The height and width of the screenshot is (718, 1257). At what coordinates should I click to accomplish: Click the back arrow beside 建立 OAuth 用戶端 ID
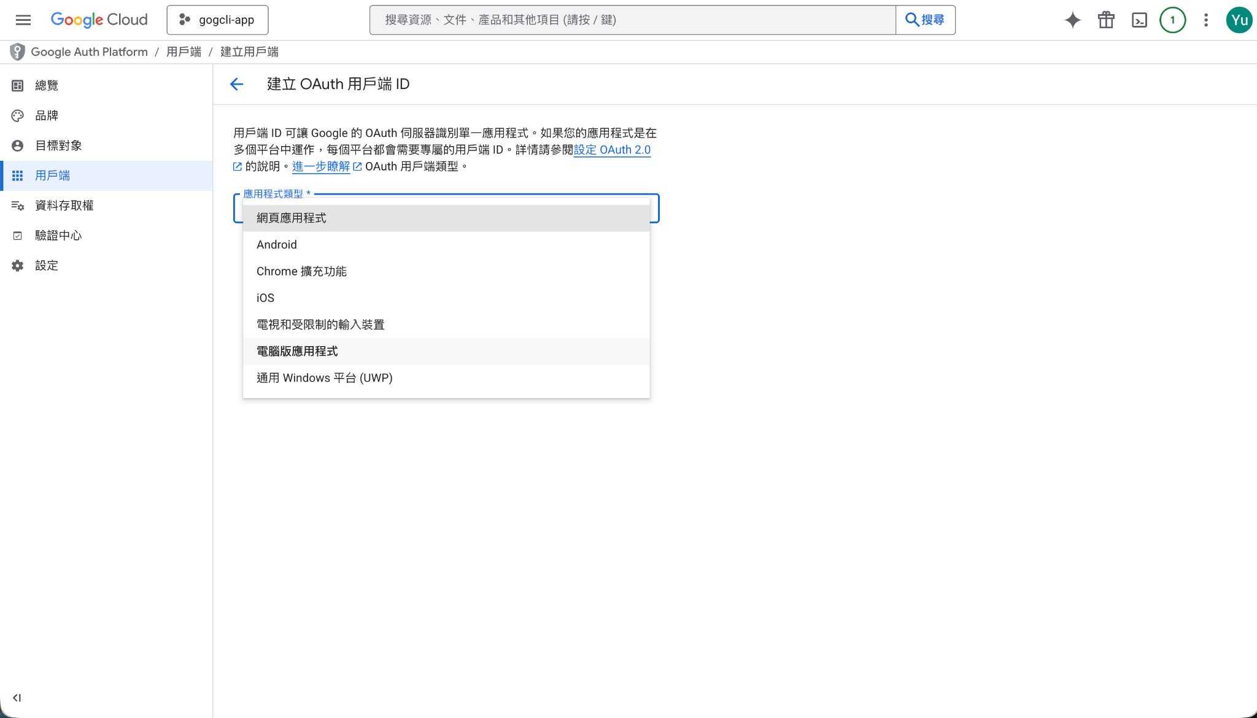[236, 84]
